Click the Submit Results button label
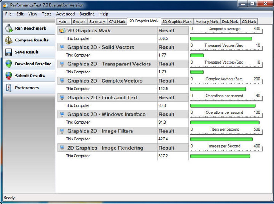This screenshot has height=204, width=274. click(x=30, y=76)
